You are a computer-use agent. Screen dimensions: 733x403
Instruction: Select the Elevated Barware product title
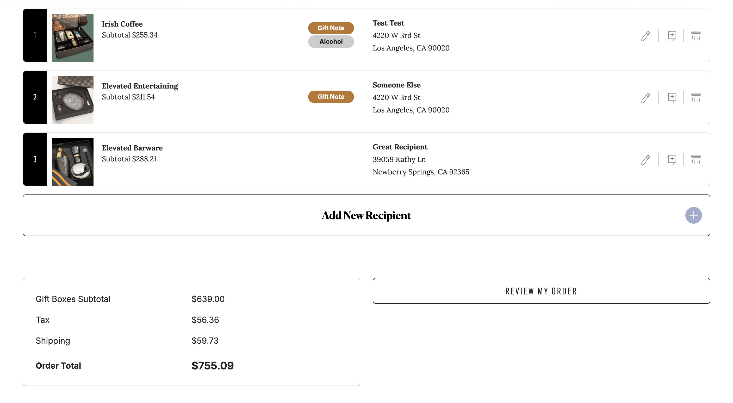pos(132,148)
